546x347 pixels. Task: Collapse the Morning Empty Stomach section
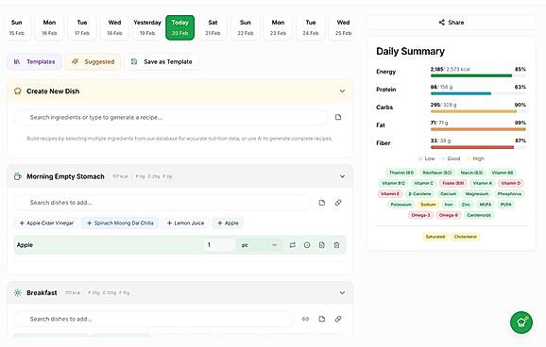pyautogui.click(x=342, y=176)
